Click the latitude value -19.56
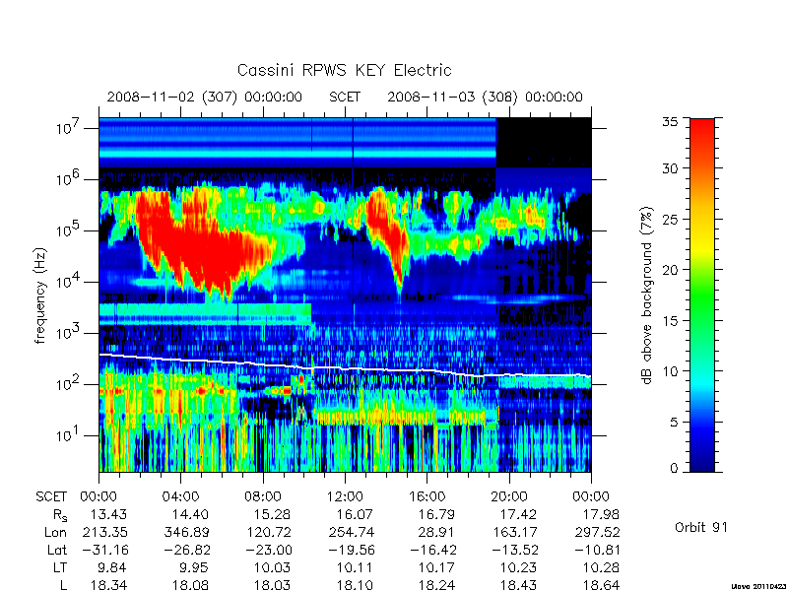 (x=352, y=550)
